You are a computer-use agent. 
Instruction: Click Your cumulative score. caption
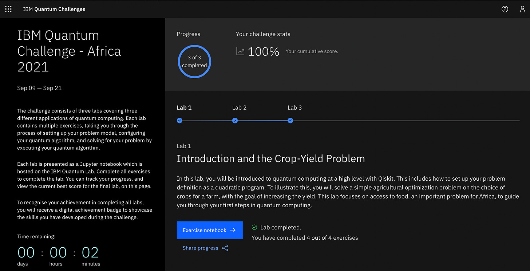312,51
